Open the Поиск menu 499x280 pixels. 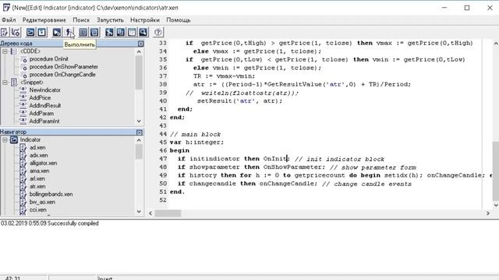pos(81,20)
